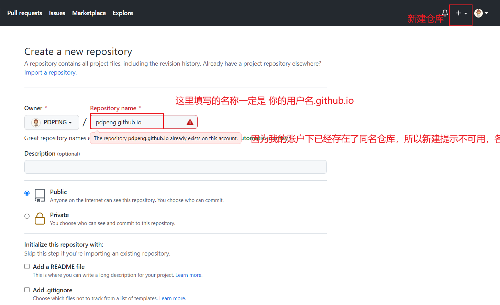Open the .gitignore Learn more link
Viewport: 500px width, 305px height.
(x=173, y=298)
